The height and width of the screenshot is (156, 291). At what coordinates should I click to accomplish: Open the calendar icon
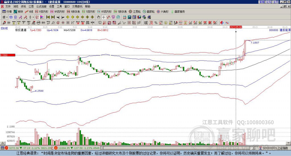pyautogui.click(x=124, y=17)
